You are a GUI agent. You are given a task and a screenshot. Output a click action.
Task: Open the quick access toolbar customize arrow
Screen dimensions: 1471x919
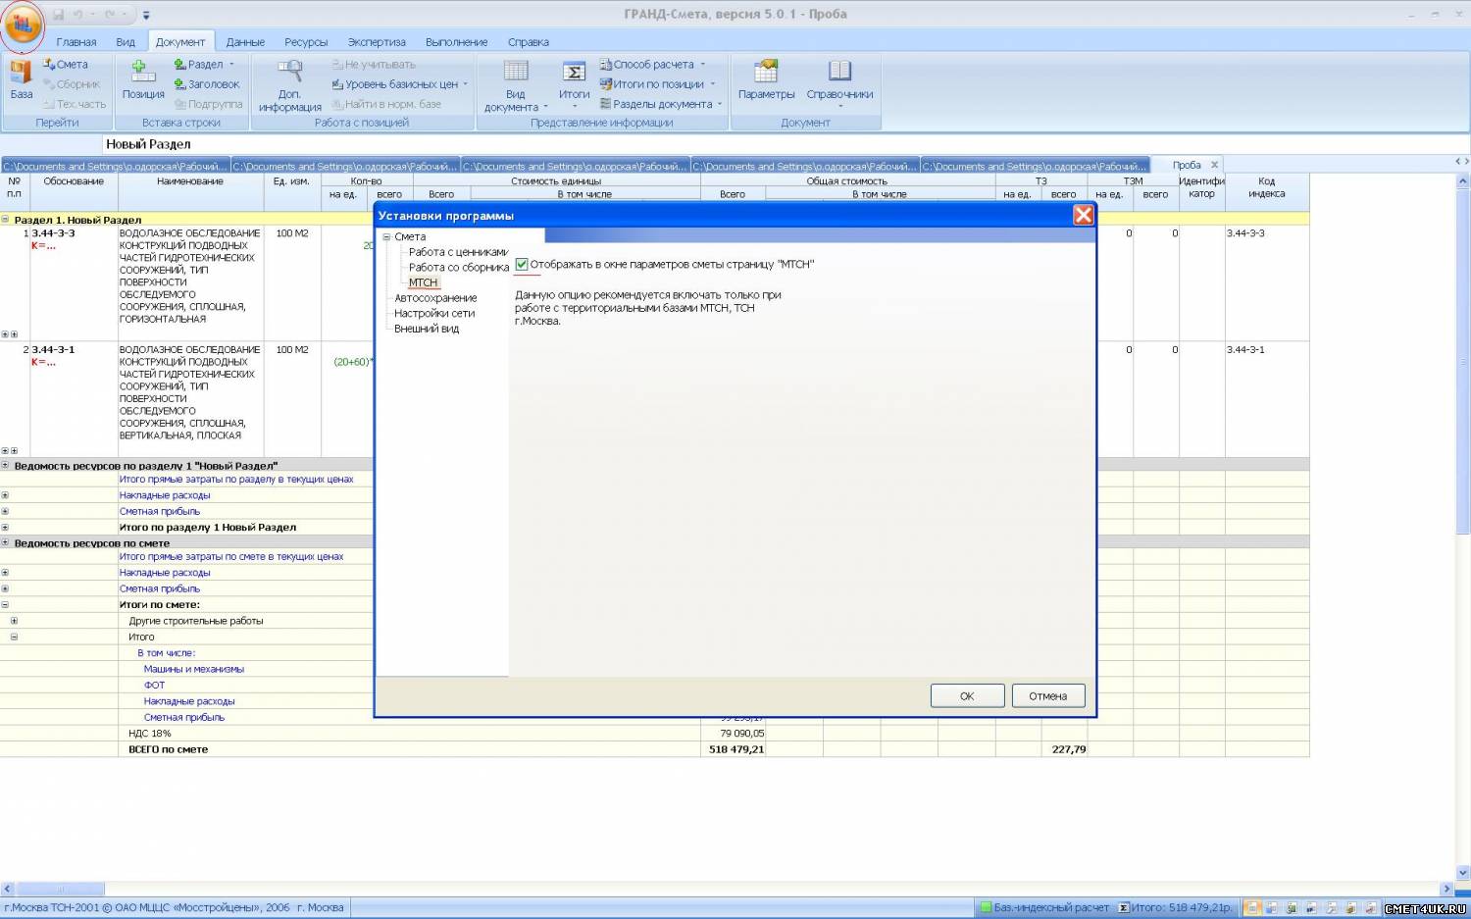tap(146, 15)
